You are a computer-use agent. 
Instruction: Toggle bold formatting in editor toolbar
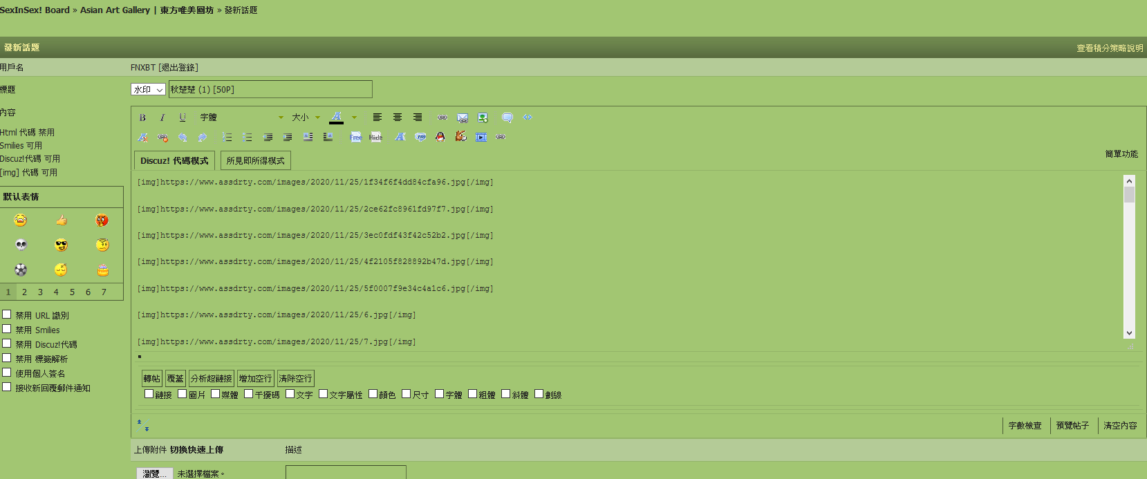(142, 118)
